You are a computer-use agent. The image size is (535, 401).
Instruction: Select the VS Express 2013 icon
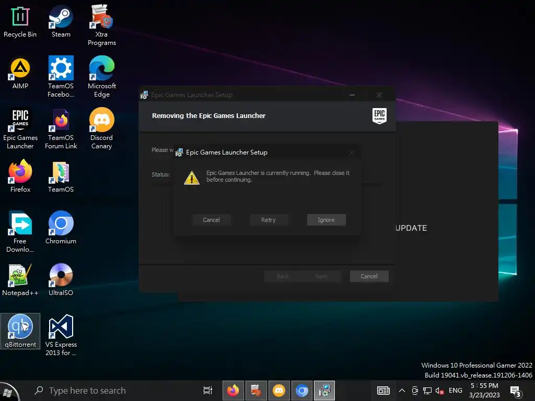(61, 336)
